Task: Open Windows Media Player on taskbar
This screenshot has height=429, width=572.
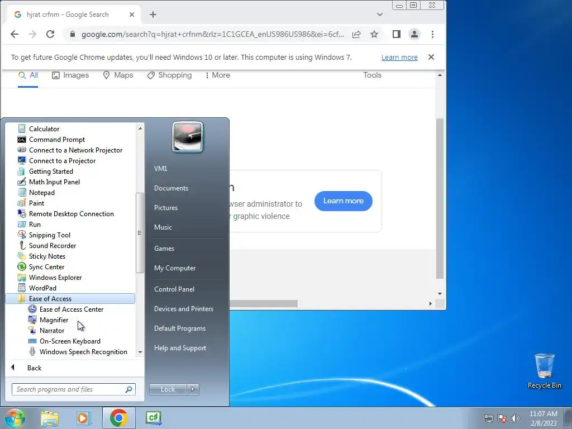Action: (83, 418)
